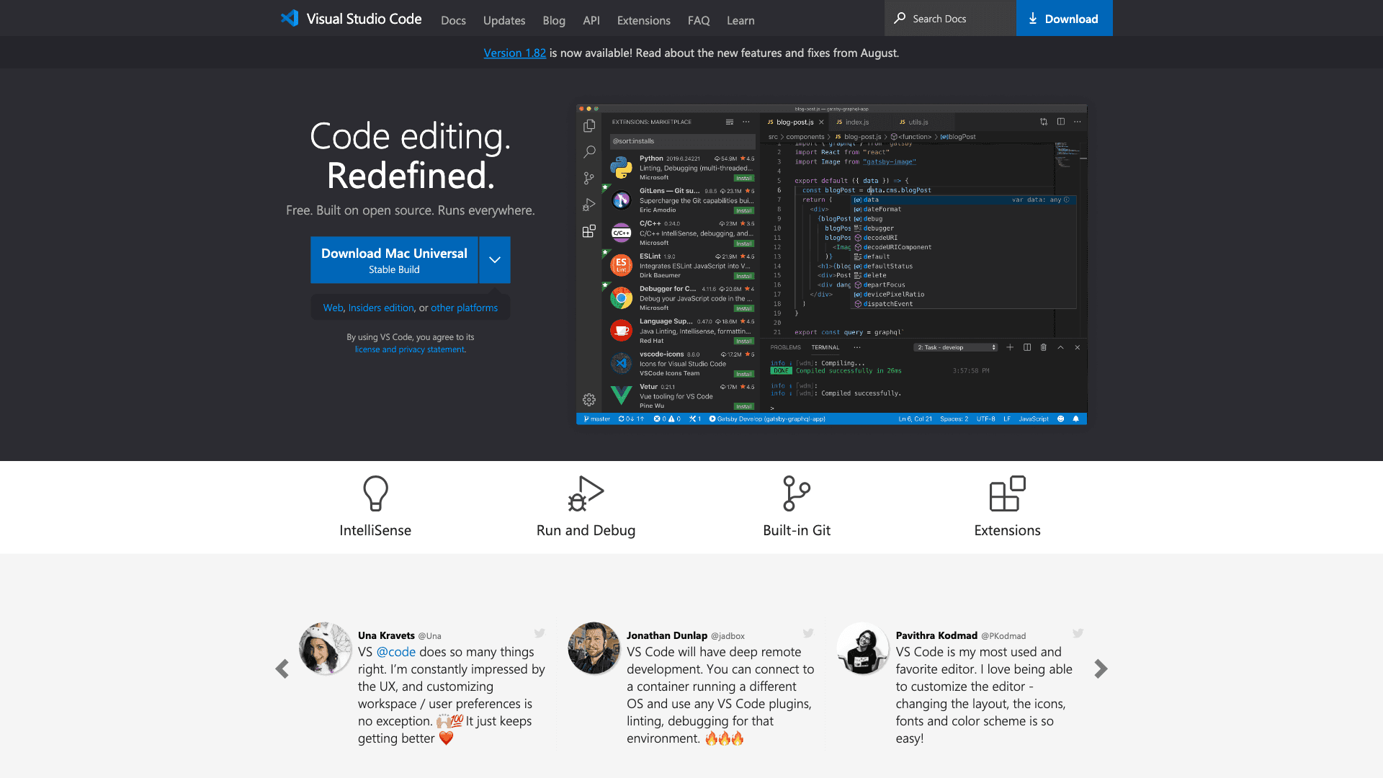The image size is (1383, 778).
Task: Click the IntelliSense lightbulb icon
Action: click(x=375, y=493)
